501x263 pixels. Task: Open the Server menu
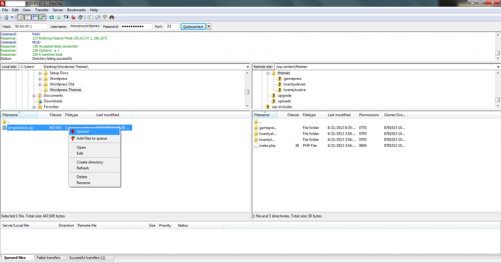tap(58, 10)
